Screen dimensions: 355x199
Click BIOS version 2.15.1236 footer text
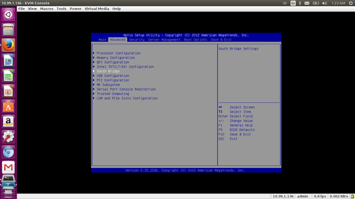click(185, 170)
